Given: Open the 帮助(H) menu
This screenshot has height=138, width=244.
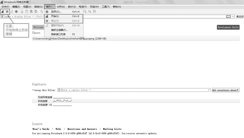Looking at the screenshot, I should [117, 7].
